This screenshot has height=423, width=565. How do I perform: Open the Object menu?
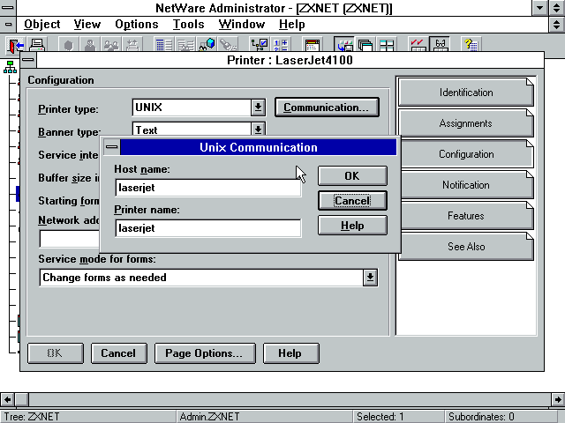click(42, 24)
